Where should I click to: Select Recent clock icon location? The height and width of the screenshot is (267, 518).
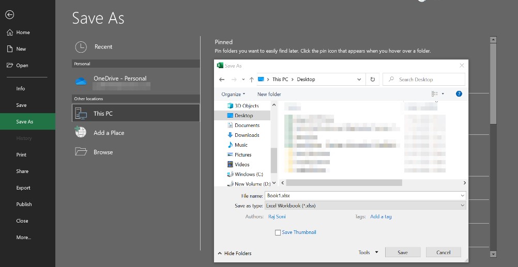coord(81,47)
